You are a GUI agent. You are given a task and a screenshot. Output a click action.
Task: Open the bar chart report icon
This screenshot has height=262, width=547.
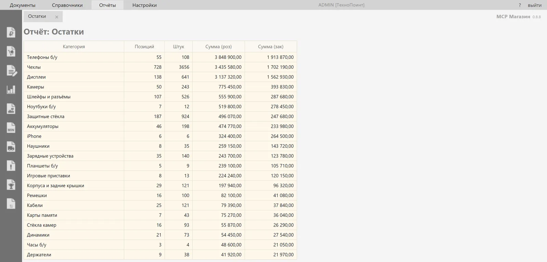tap(11, 89)
